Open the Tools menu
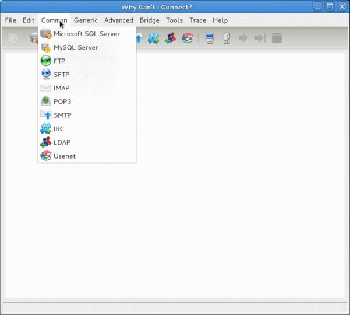 point(175,20)
